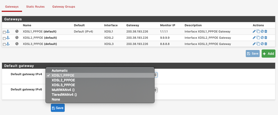The image size is (278, 115).
Task: Edit the XDSL3_PPPOE gateway with its pencil icon
Action: [254, 44]
